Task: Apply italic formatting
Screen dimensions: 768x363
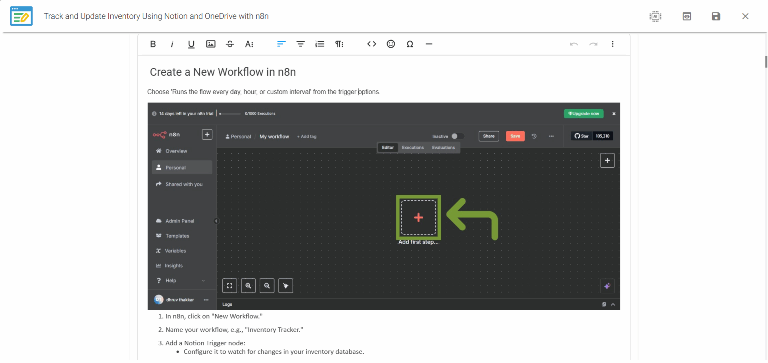Action: tap(172, 44)
